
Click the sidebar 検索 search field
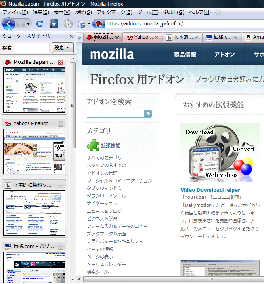[32, 48]
